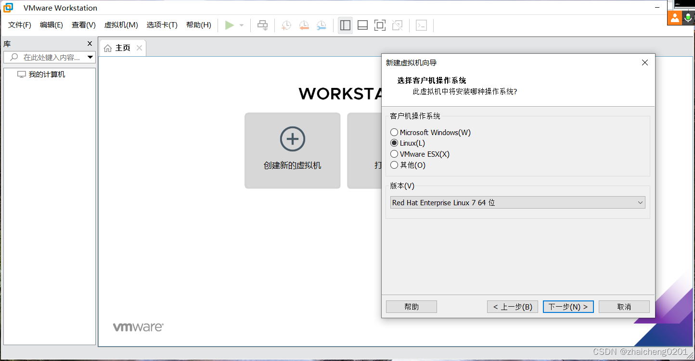Click the < 上一步(B) back button
The image size is (695, 361).
pos(513,307)
